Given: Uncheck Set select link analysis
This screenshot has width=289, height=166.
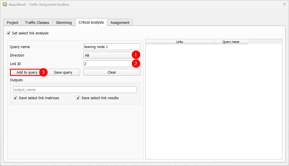Looking at the screenshot, I should point(9,33).
